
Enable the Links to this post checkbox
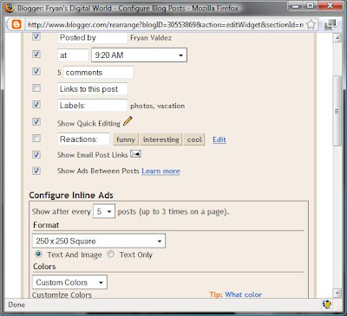pos(36,87)
